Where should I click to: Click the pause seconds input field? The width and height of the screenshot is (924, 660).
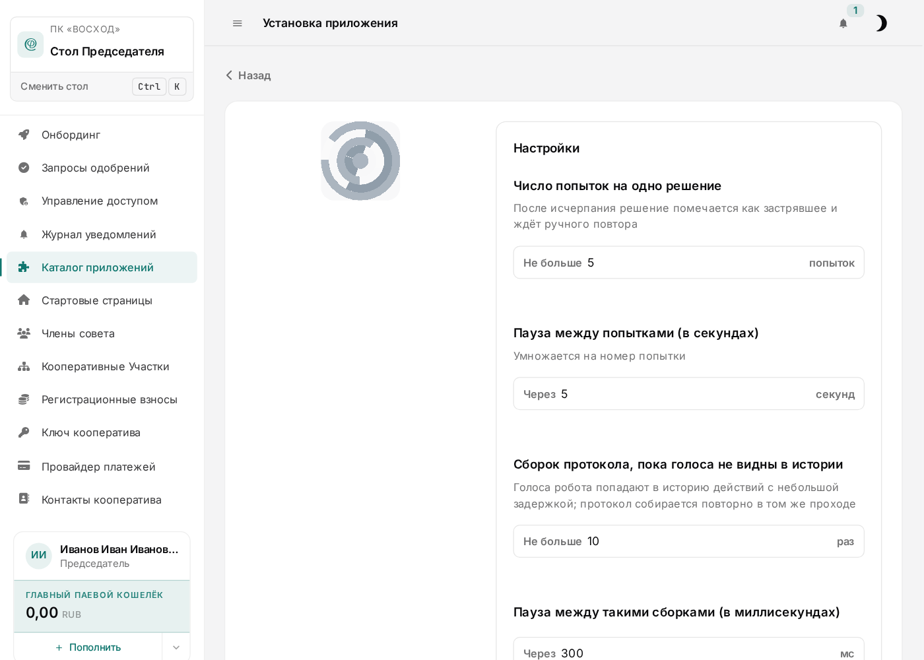point(688,394)
